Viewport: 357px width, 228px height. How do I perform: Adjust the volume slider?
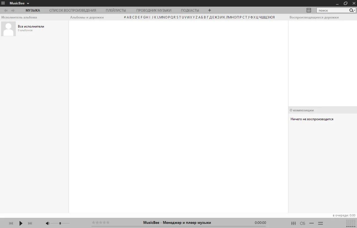[60, 223]
